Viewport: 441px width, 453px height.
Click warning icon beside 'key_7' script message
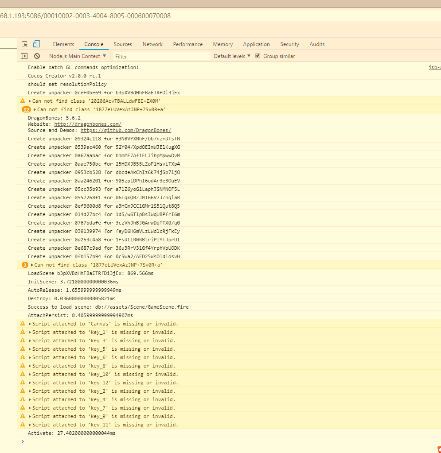(x=23, y=407)
